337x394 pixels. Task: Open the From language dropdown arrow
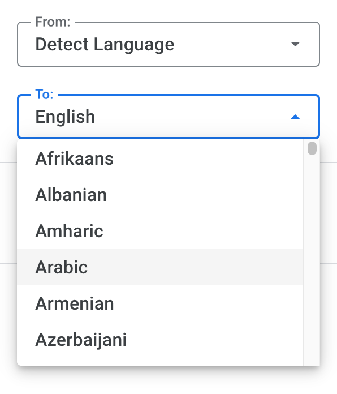295,44
